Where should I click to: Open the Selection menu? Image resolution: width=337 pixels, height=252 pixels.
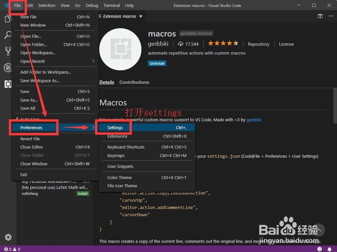pyautogui.click(x=47, y=5)
